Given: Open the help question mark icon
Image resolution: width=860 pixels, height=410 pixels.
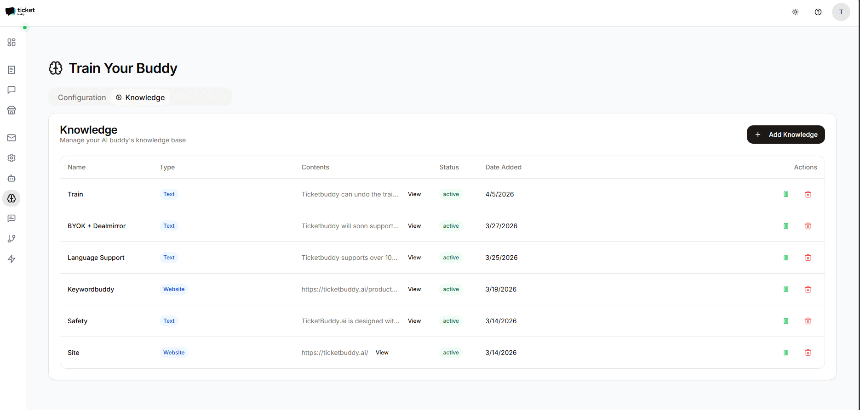Looking at the screenshot, I should (818, 12).
